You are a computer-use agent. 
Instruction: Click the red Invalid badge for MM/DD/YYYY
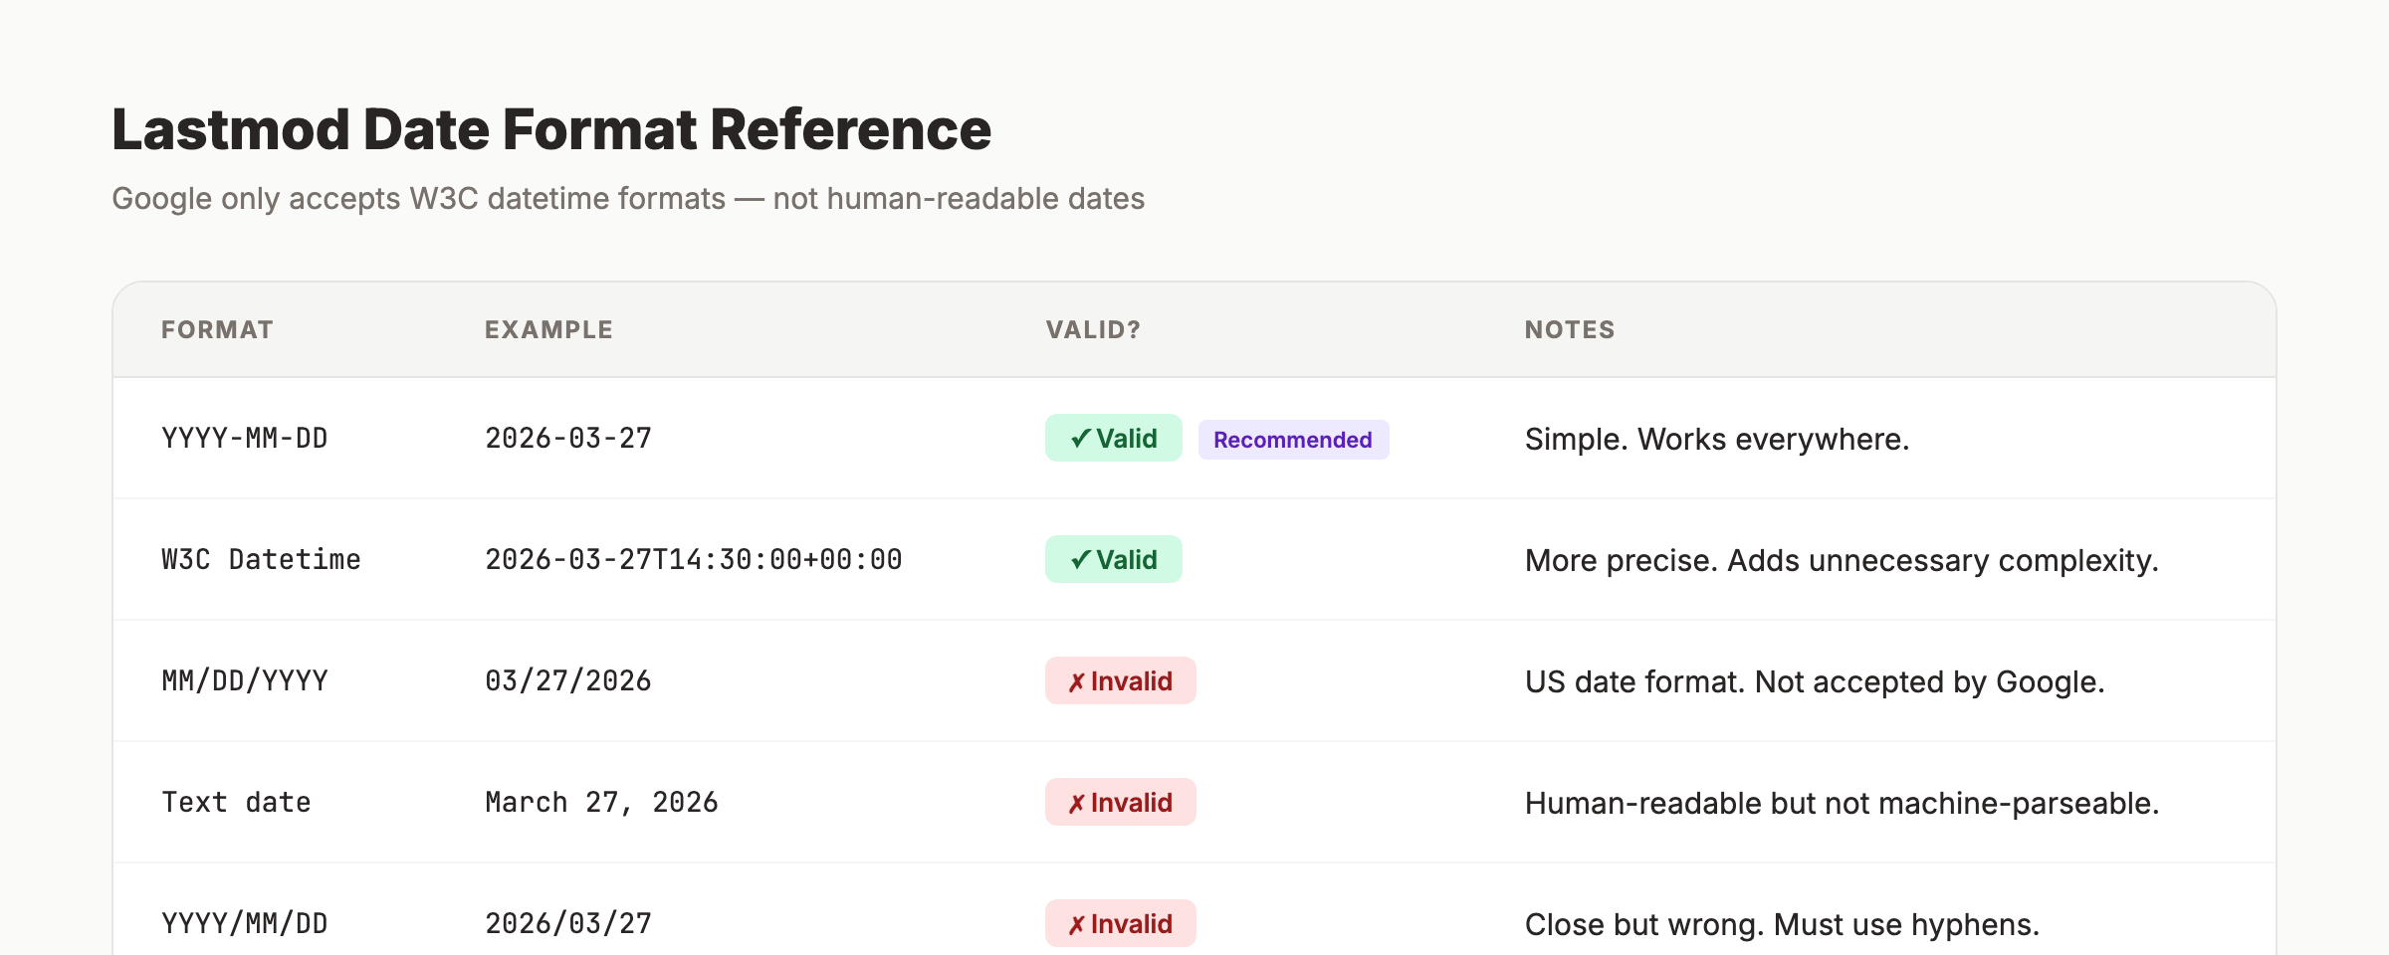[1120, 681]
